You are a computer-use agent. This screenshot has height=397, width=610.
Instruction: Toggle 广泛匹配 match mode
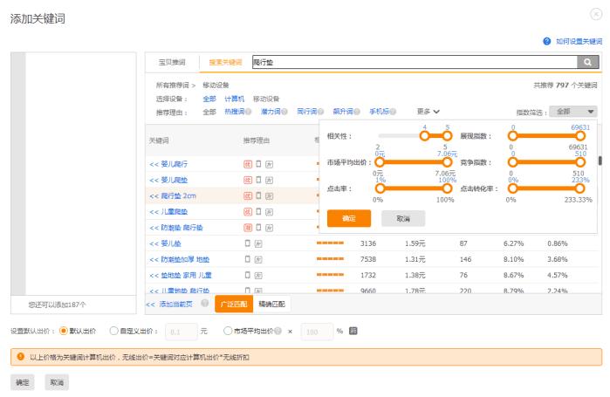tap(234, 304)
